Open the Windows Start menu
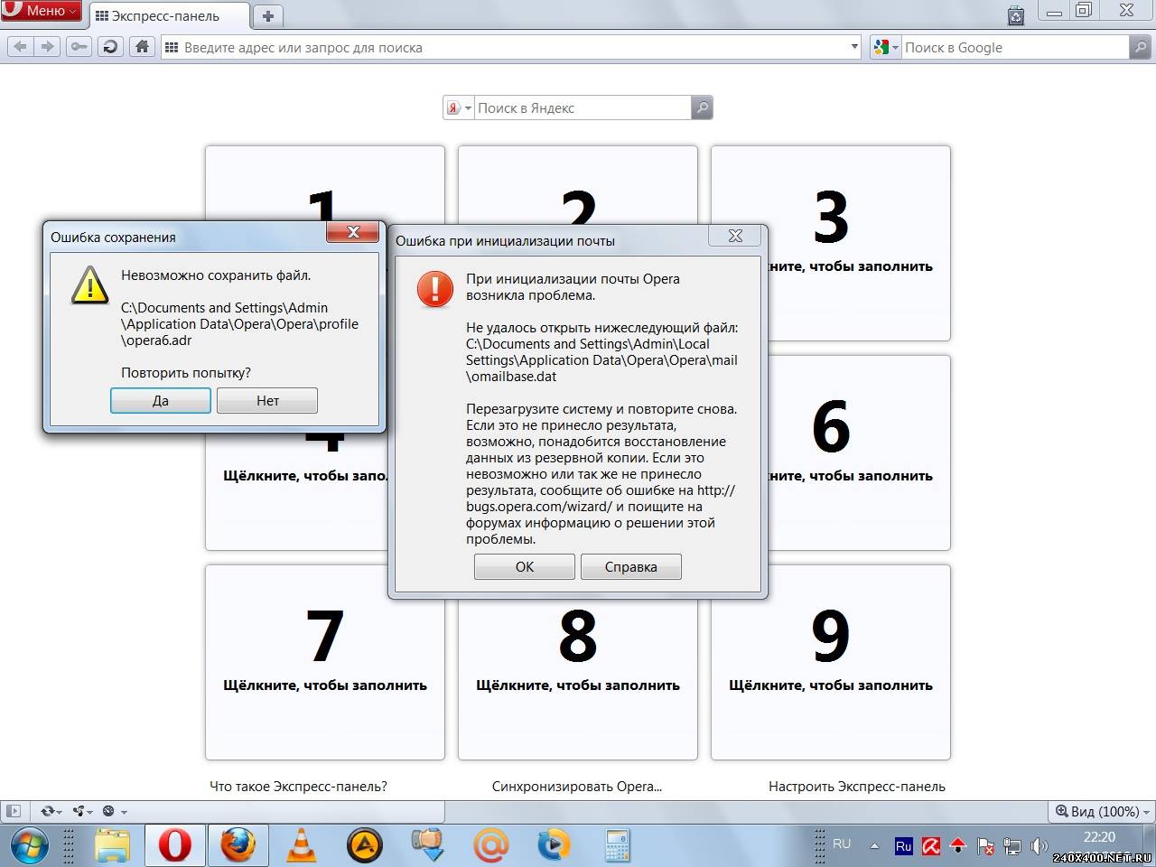The height and width of the screenshot is (867, 1156). (x=29, y=845)
